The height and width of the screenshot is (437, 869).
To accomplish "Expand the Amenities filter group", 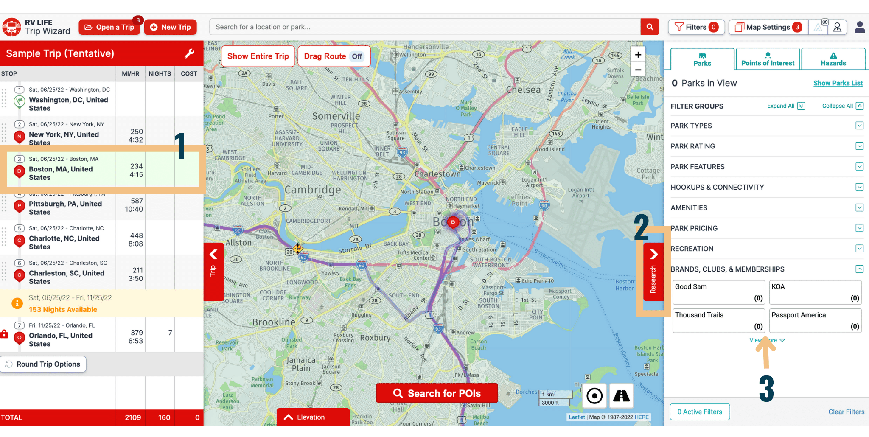I will pyautogui.click(x=859, y=207).
